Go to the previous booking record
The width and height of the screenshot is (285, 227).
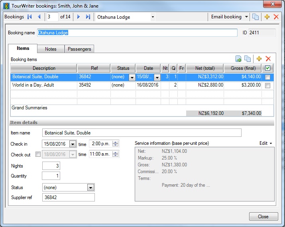coord(39,17)
